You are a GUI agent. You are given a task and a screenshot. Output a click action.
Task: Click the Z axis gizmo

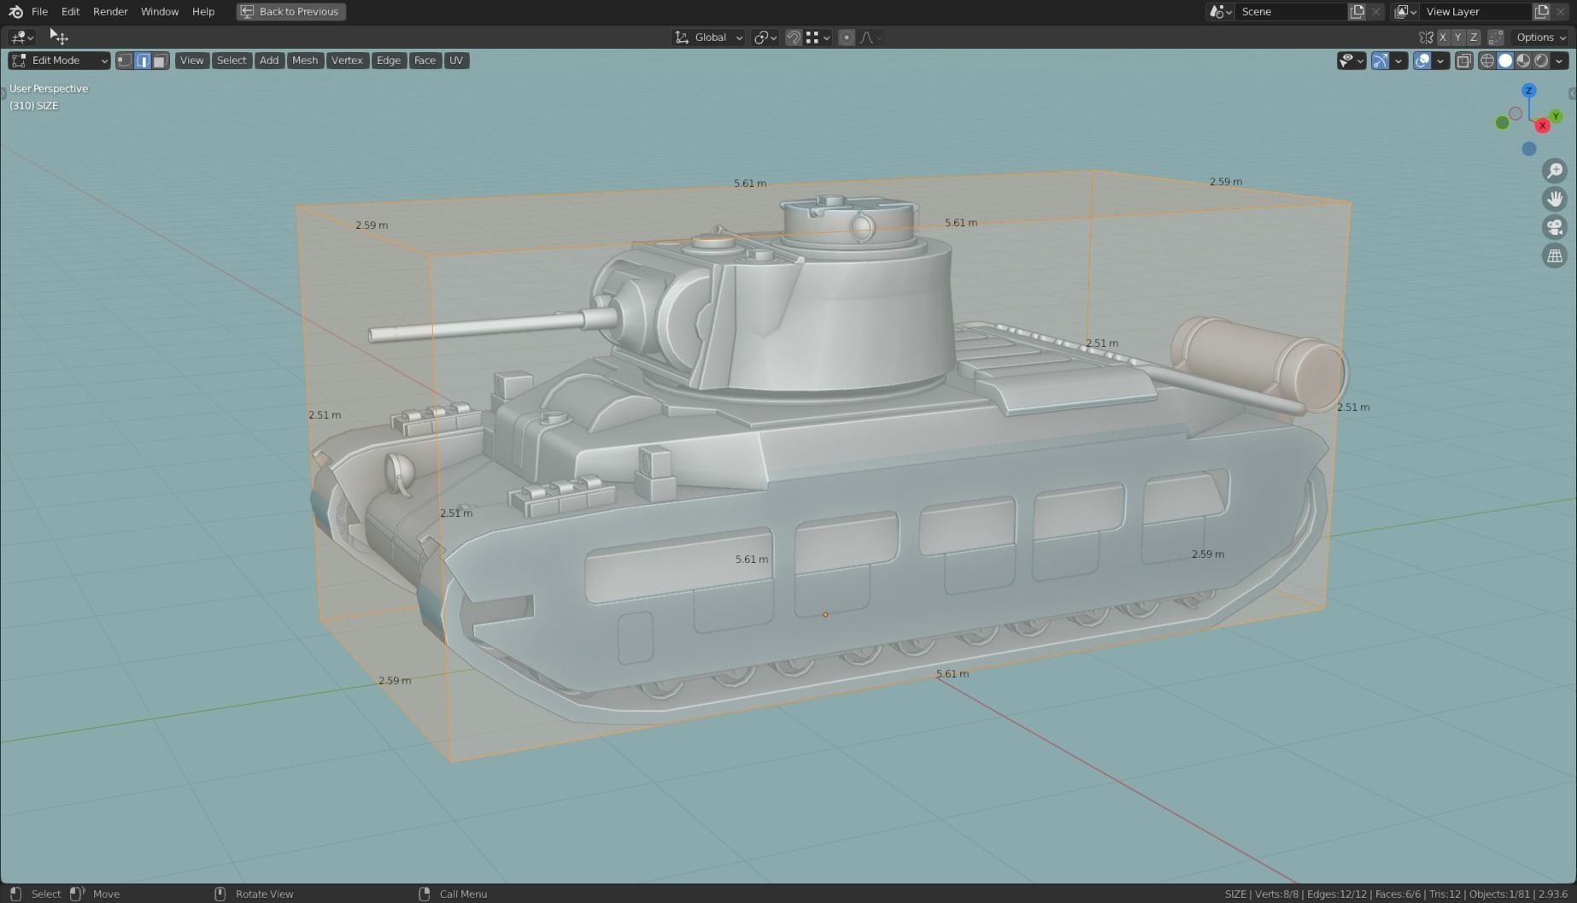point(1529,91)
